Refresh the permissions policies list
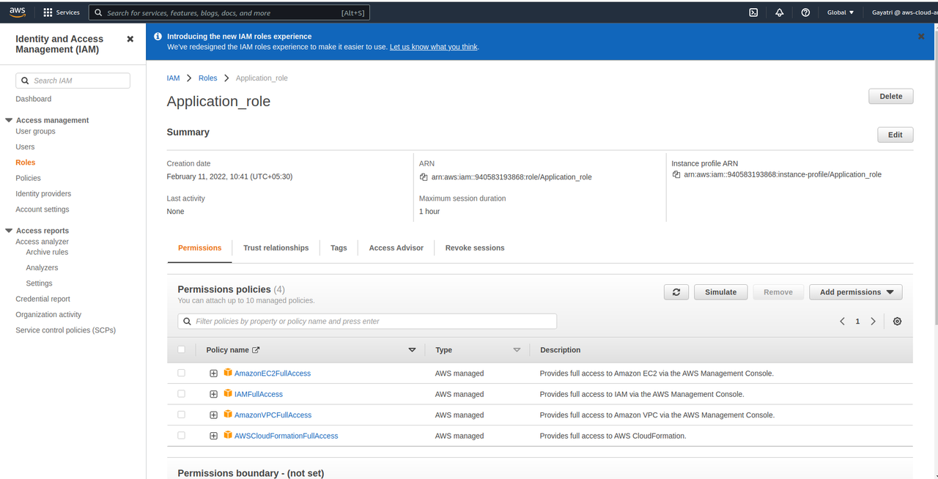 (676, 292)
